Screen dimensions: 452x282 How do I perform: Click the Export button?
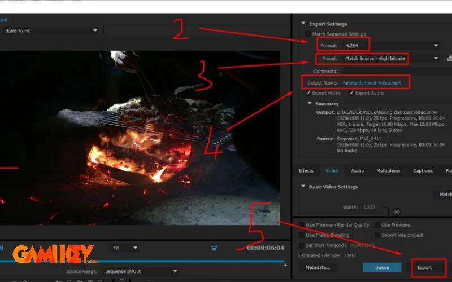[424, 267]
